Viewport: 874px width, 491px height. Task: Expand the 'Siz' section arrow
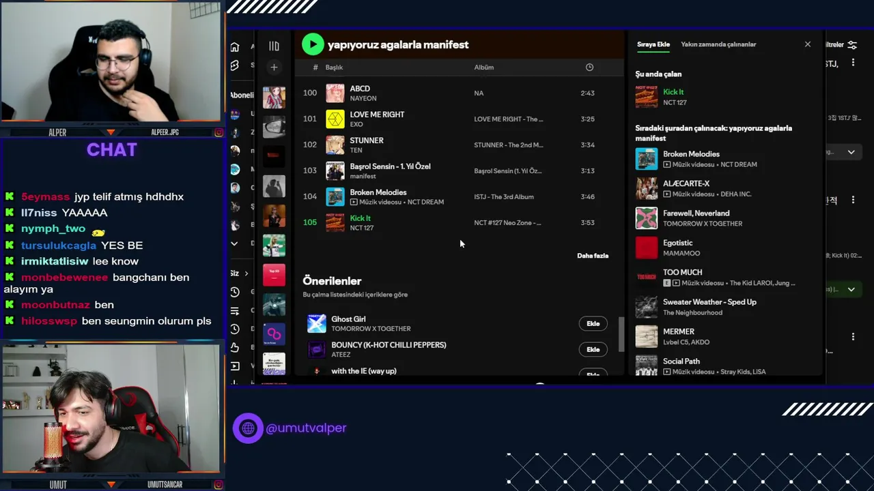pyautogui.click(x=246, y=273)
